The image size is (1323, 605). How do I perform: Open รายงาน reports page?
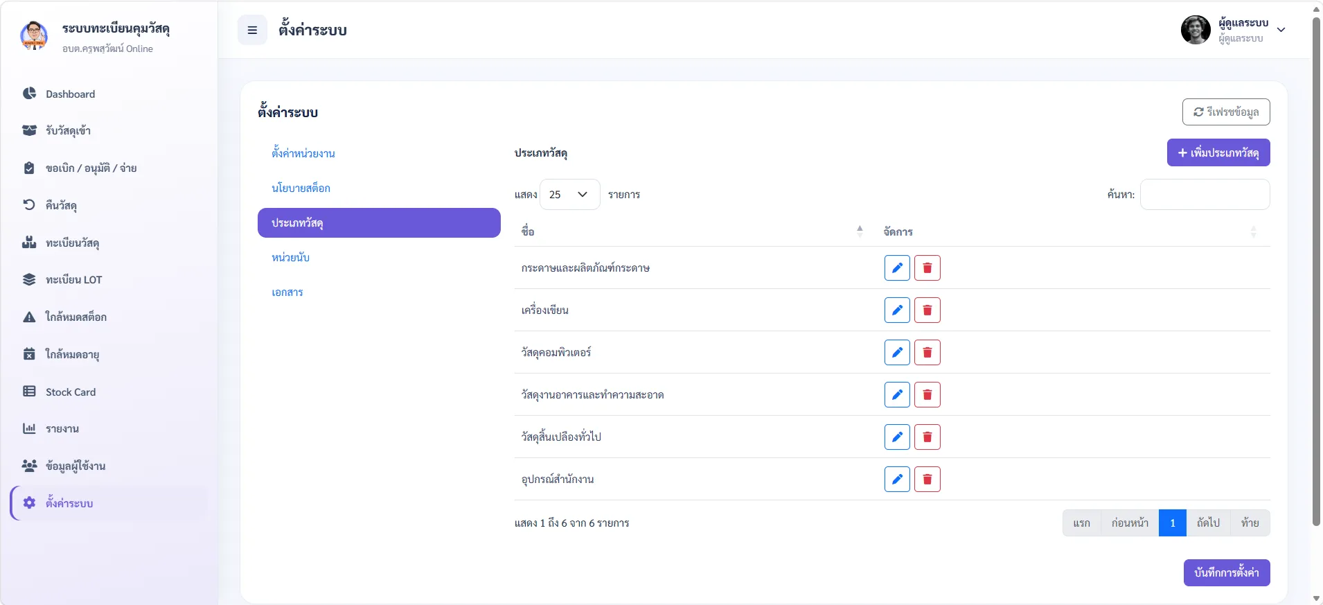pyautogui.click(x=109, y=429)
